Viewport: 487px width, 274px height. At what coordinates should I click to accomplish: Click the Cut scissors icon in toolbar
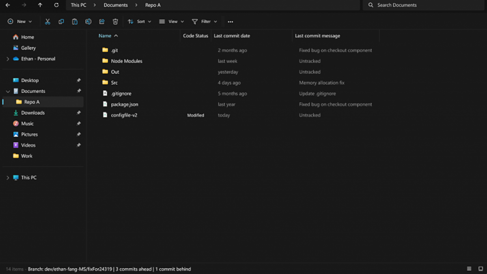click(x=47, y=21)
